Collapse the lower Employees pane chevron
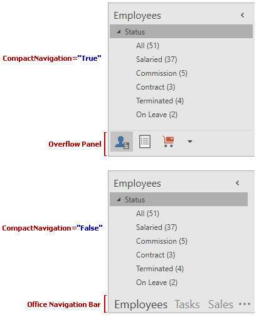 pos(238,183)
